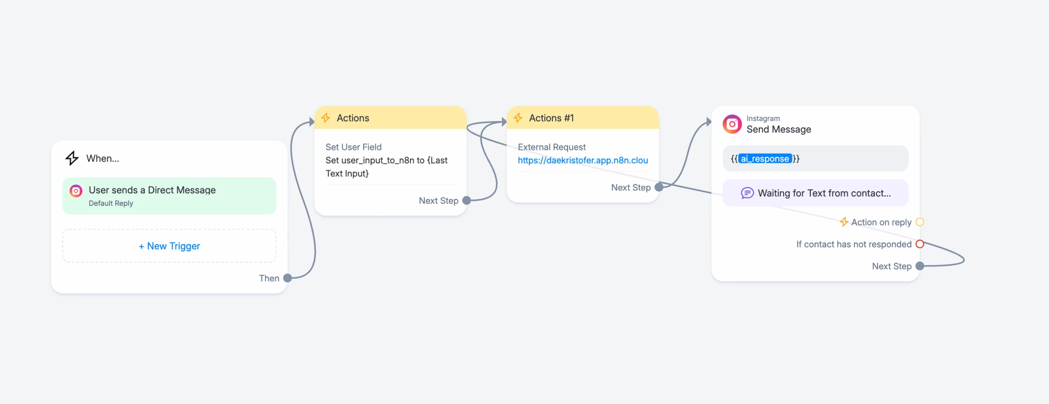The image size is (1049, 404).
Task: Click the Instagram channel label above Send Message
Action: pos(763,118)
